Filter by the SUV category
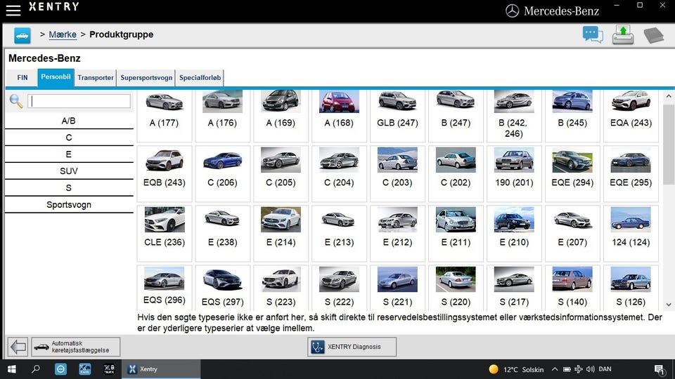The height and width of the screenshot is (379, 675). click(x=69, y=171)
